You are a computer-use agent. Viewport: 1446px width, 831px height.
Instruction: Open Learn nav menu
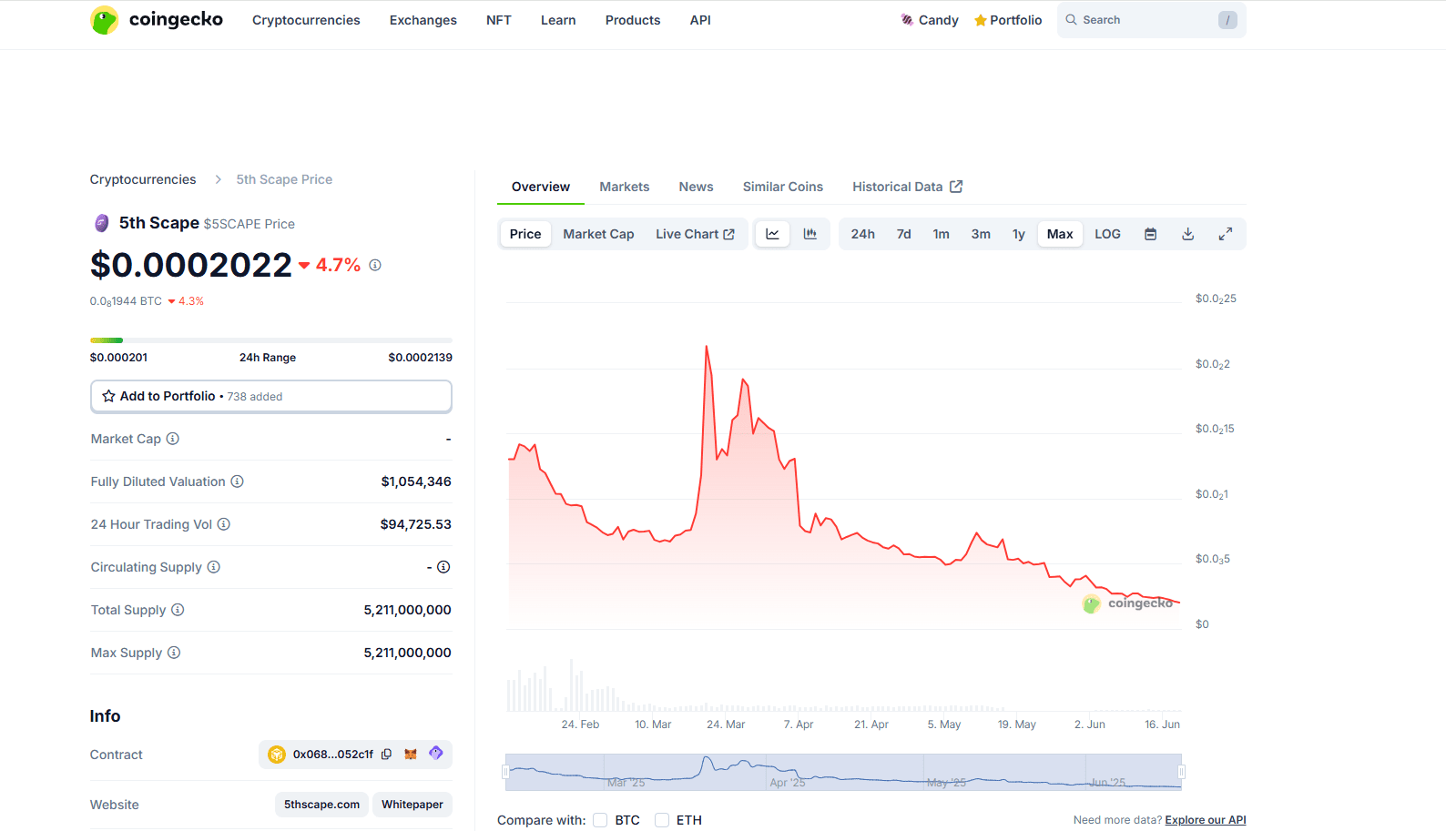click(x=558, y=20)
